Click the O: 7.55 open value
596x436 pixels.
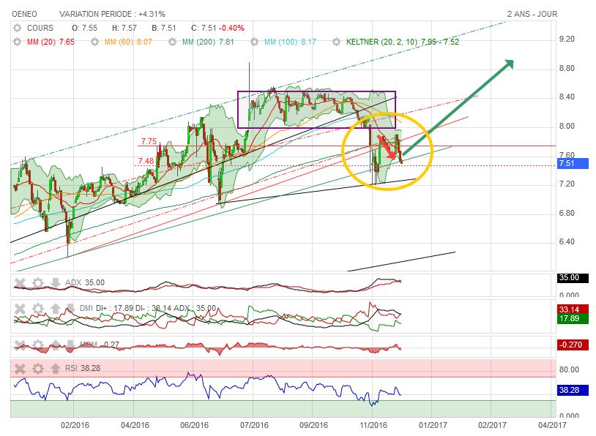click(84, 28)
